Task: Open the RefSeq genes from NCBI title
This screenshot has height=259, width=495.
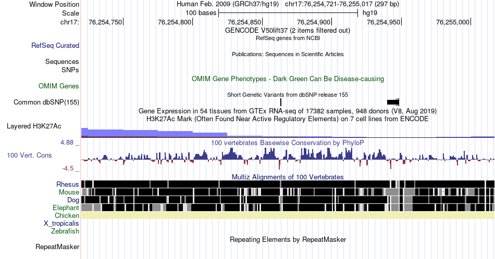Action: point(288,38)
